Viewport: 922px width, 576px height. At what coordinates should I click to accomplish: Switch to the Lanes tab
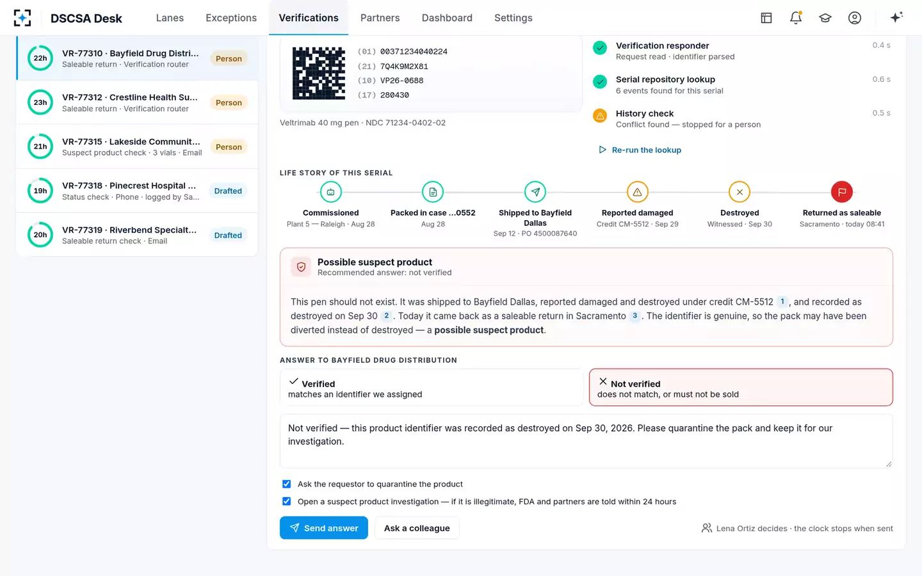(170, 18)
